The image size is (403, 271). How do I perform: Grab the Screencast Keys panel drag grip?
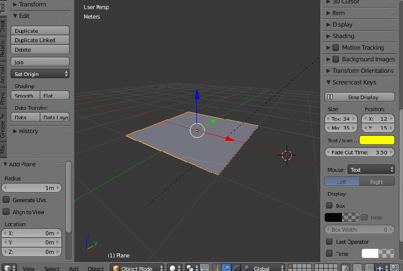[391, 83]
